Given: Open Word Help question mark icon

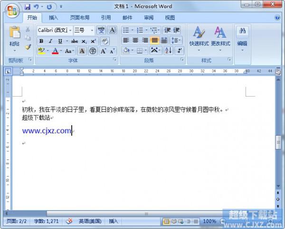Looking at the screenshot, I should pos(277,18).
